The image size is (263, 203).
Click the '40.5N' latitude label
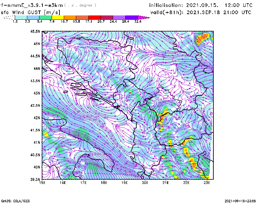pyautogui.click(x=35, y=155)
